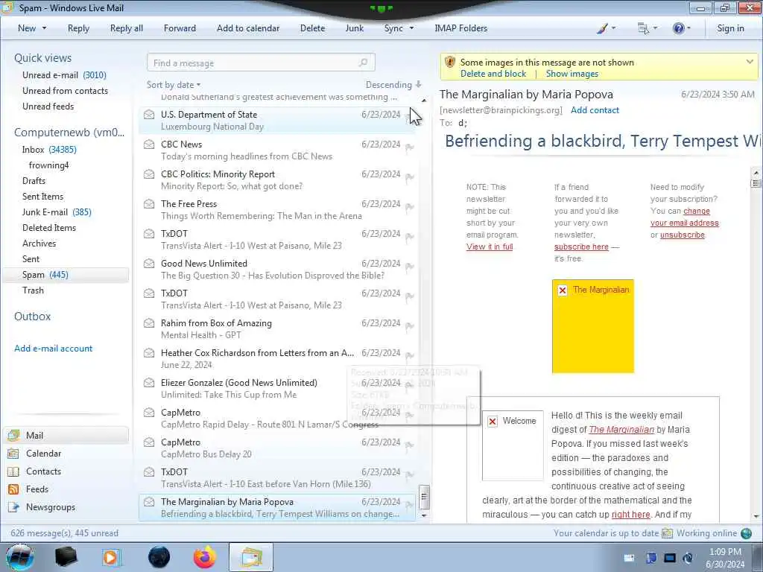Viewport: 763px width, 572px height.
Task: Open Calendar view icon
Action: [13, 454]
